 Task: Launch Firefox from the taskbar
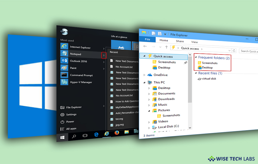click(117, 133)
